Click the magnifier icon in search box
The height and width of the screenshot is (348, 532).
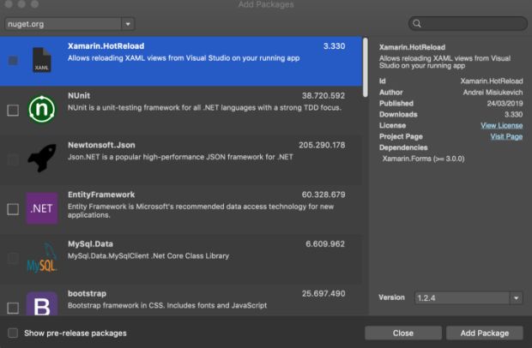coord(417,24)
